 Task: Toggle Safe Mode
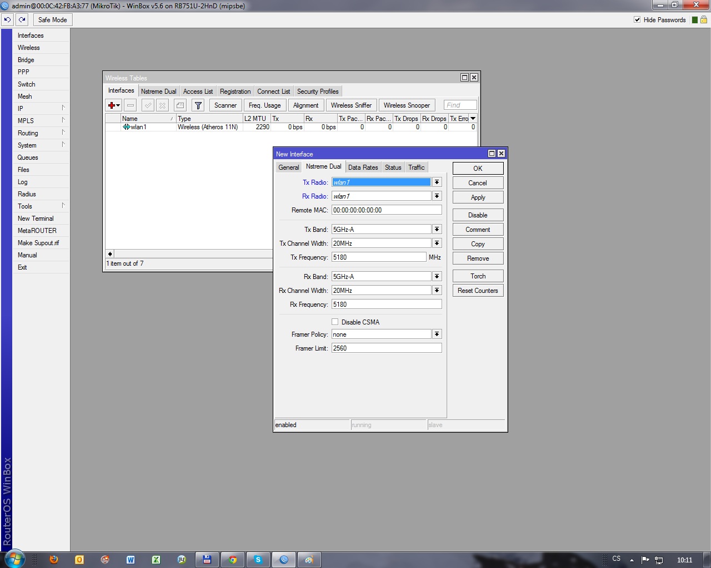click(53, 19)
